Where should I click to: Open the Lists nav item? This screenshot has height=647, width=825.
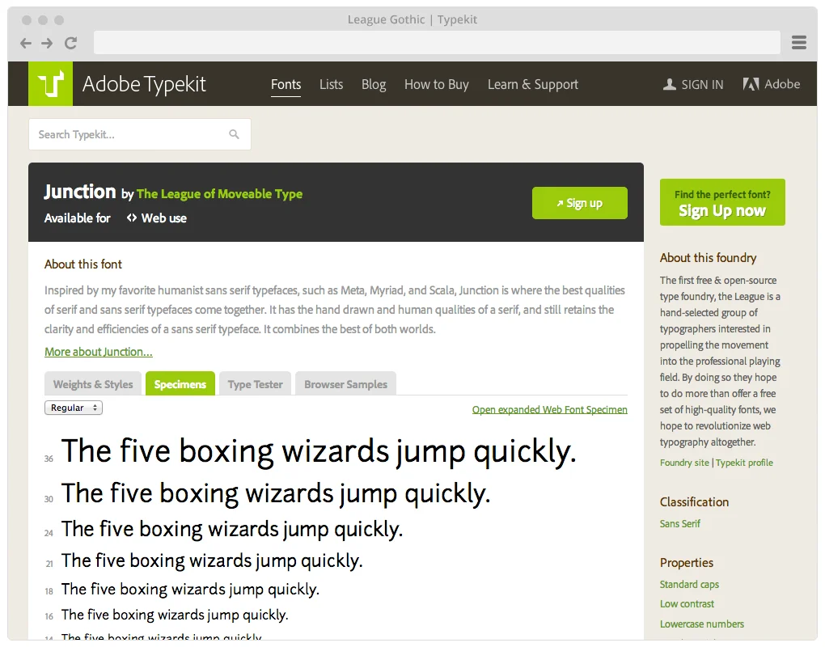coord(331,84)
